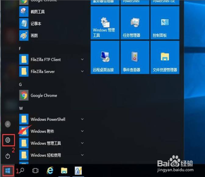Click FileZilla FTP Client folder icon
The width and height of the screenshot is (205, 177).
24,59
